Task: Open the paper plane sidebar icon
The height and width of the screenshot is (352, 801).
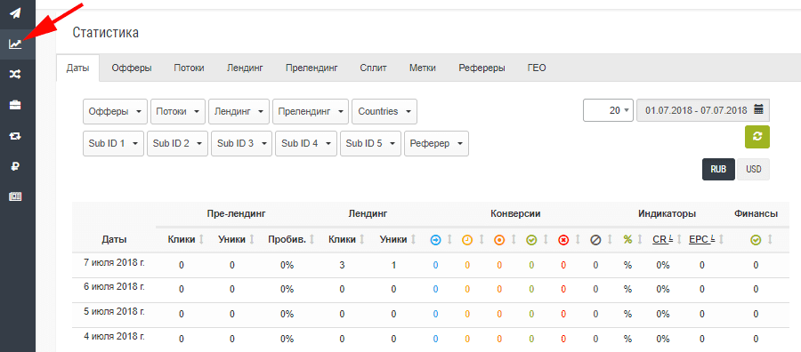Action: pos(15,12)
